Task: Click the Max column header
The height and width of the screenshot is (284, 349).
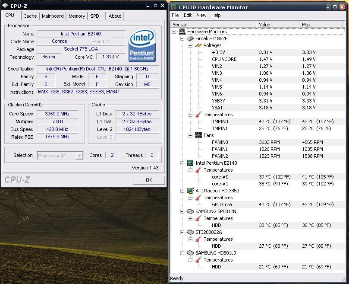Action: click(321, 25)
